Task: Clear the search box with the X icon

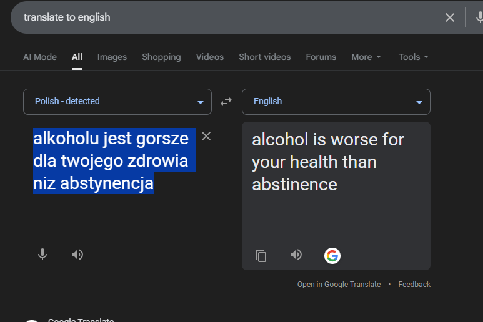Action: tap(450, 17)
